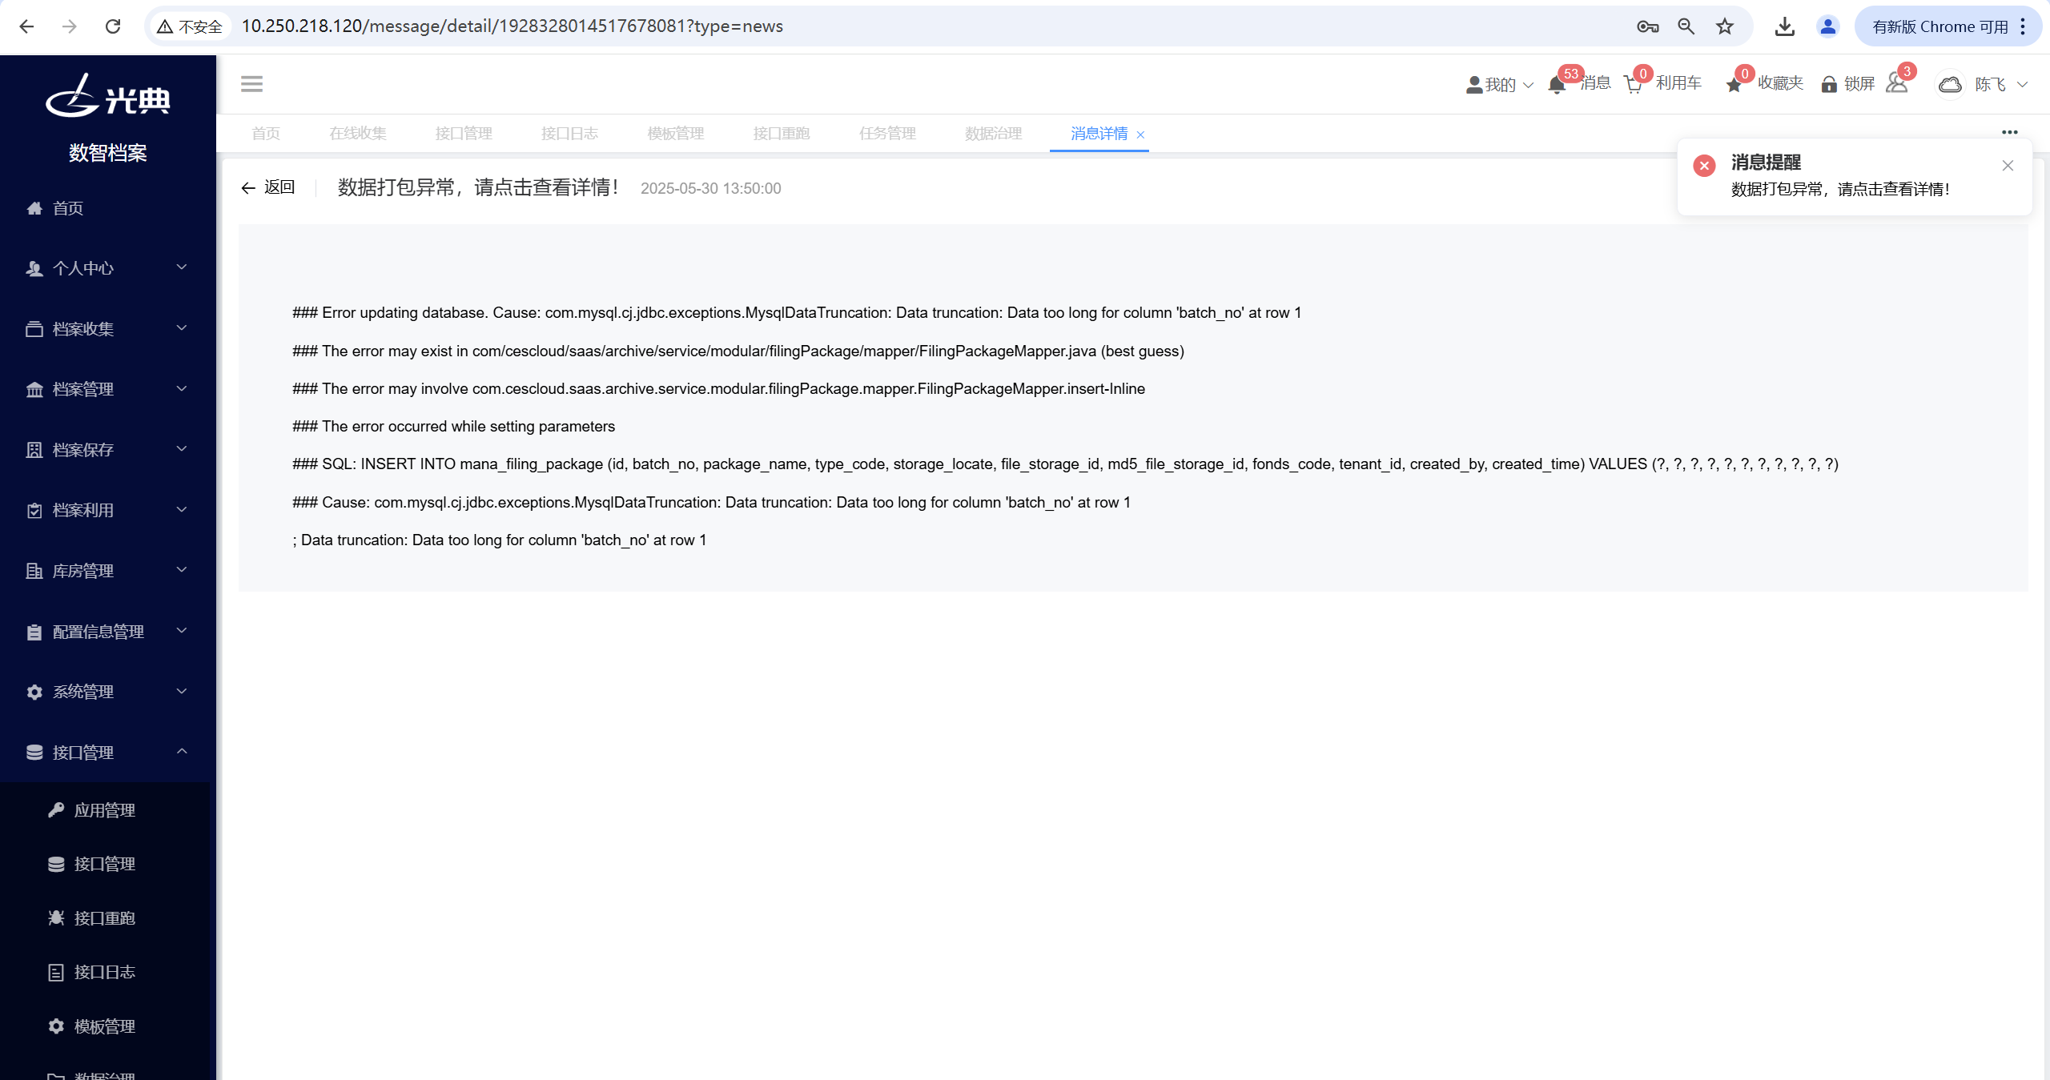This screenshot has height=1080, width=2050.
Task: Switch to the 任务管理 tab
Action: pyautogui.click(x=887, y=134)
